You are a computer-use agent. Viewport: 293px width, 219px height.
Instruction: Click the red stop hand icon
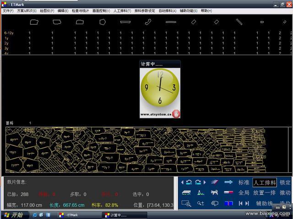[176, 113]
